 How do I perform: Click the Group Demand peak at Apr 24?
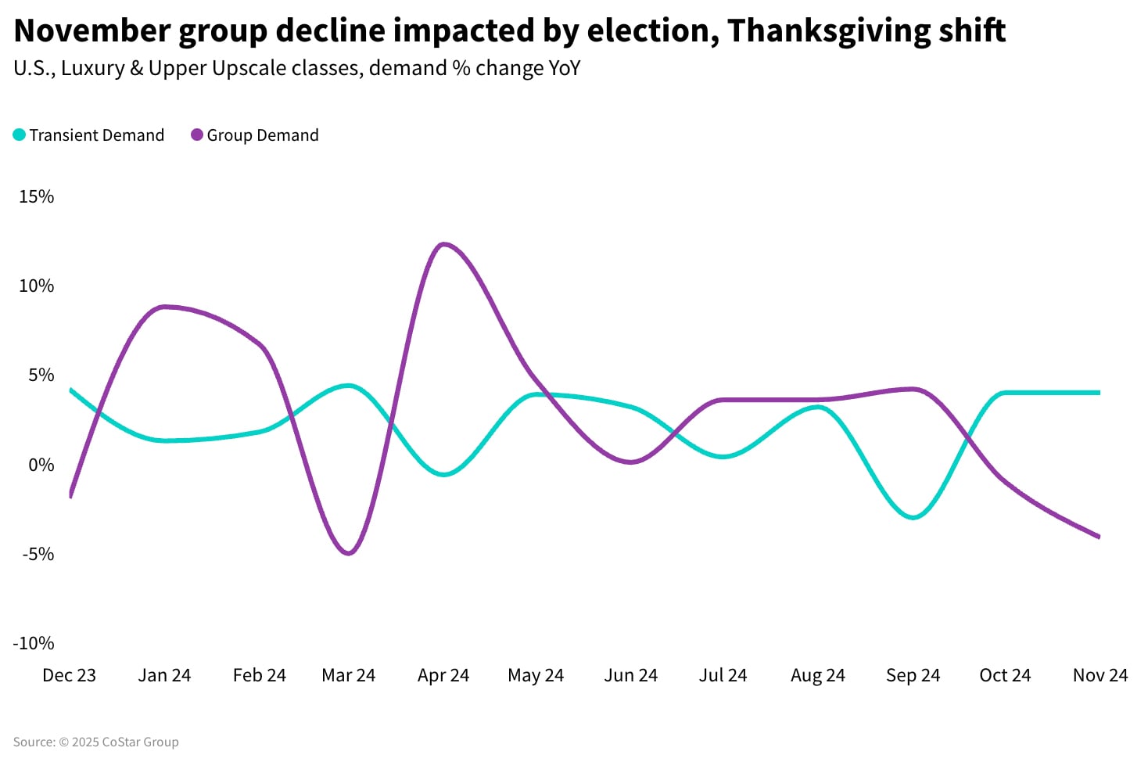click(x=444, y=244)
